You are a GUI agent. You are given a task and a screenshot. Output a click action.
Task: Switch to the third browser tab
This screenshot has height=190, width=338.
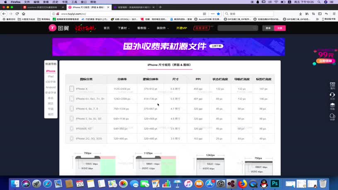pyautogui.click(x=134, y=7)
